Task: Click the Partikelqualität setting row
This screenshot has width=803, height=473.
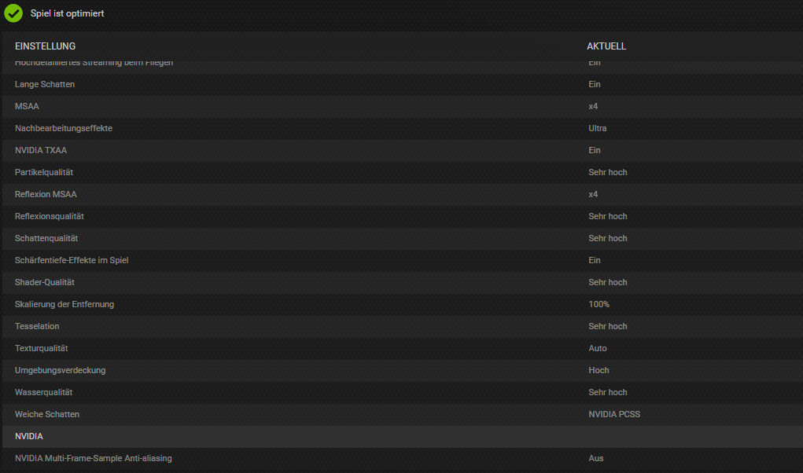Action: coord(403,172)
